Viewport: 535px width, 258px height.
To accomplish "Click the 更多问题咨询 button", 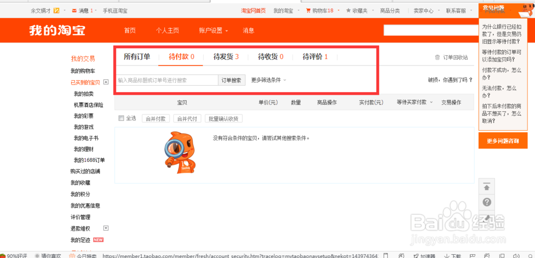I will tap(503, 141).
